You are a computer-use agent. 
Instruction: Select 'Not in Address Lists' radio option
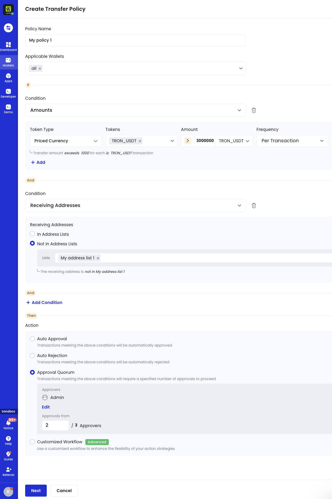coord(32,243)
